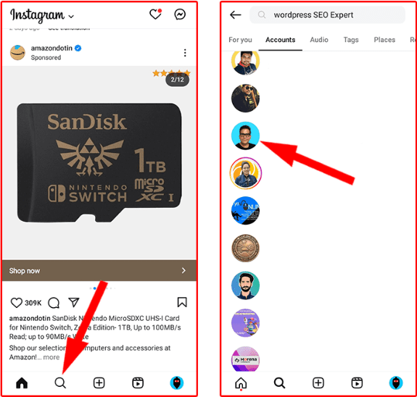The image size is (417, 397).
Task: Switch to the Tags search tab
Action: [351, 40]
